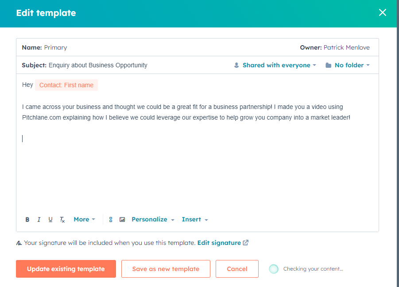Toggle underline formatting
Screen dimensions: 399x287
[50, 220]
